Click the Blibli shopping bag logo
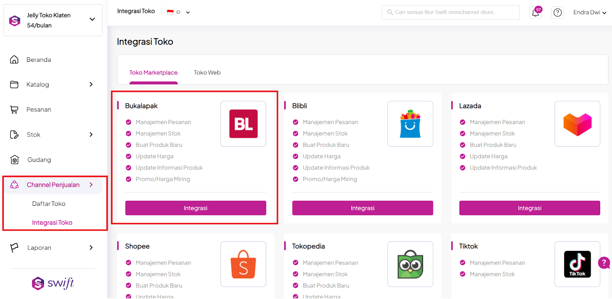Viewport: 612px width, 299px height. (x=410, y=124)
